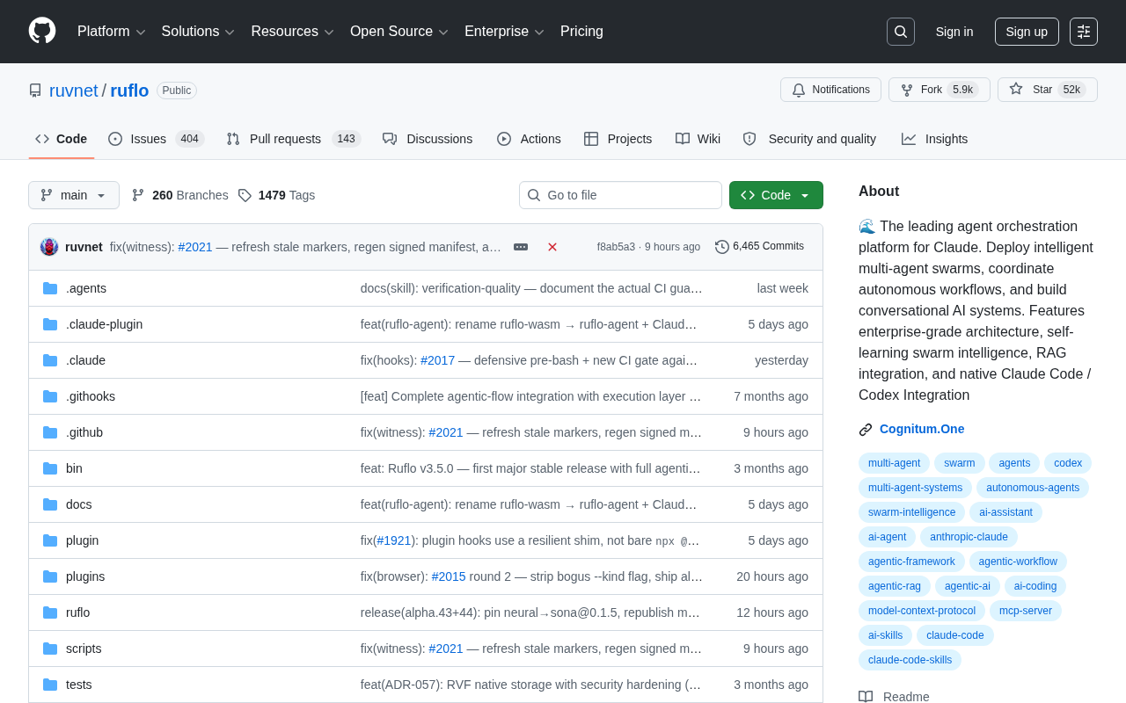Star the repository with the Star button
Viewport: 1126px width, 703px height.
click(x=1047, y=90)
